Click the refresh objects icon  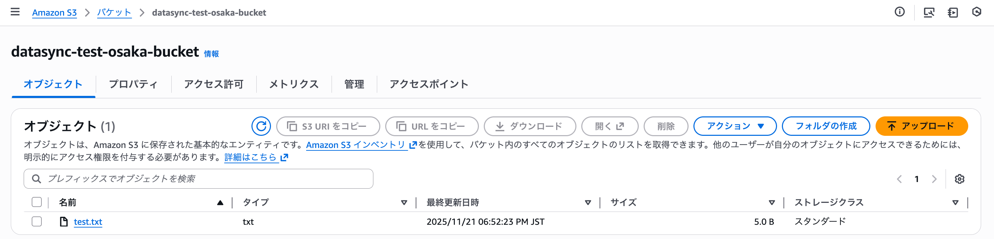(261, 126)
